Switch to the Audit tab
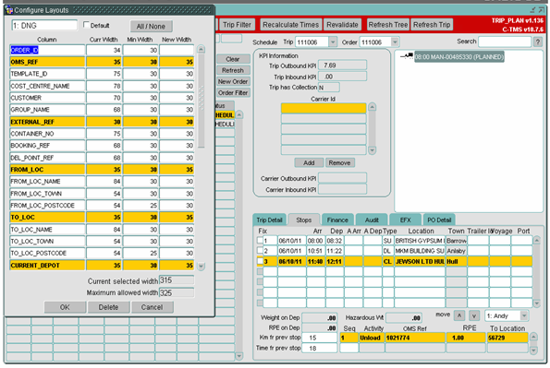Image resolution: width=550 pixels, height=368 pixels. coord(372,220)
